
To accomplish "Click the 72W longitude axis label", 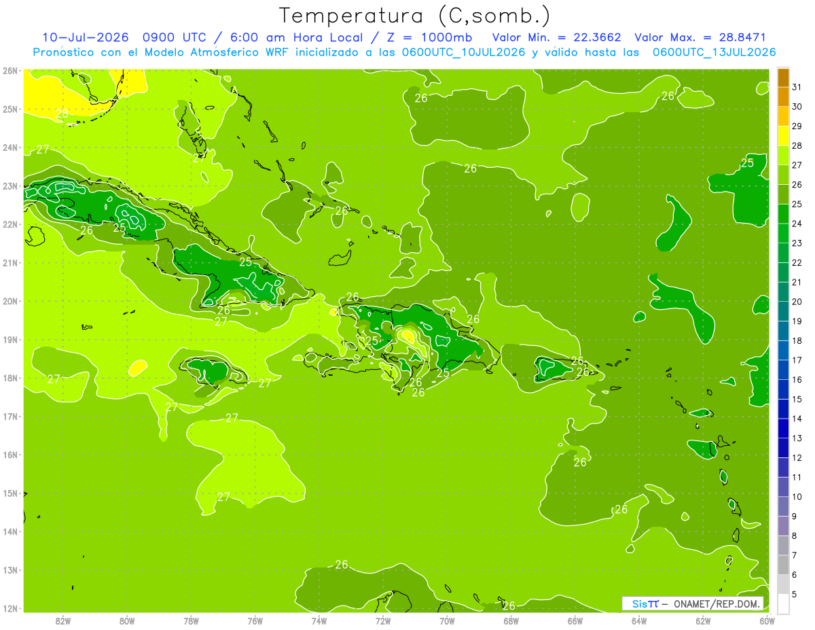I will point(383,621).
